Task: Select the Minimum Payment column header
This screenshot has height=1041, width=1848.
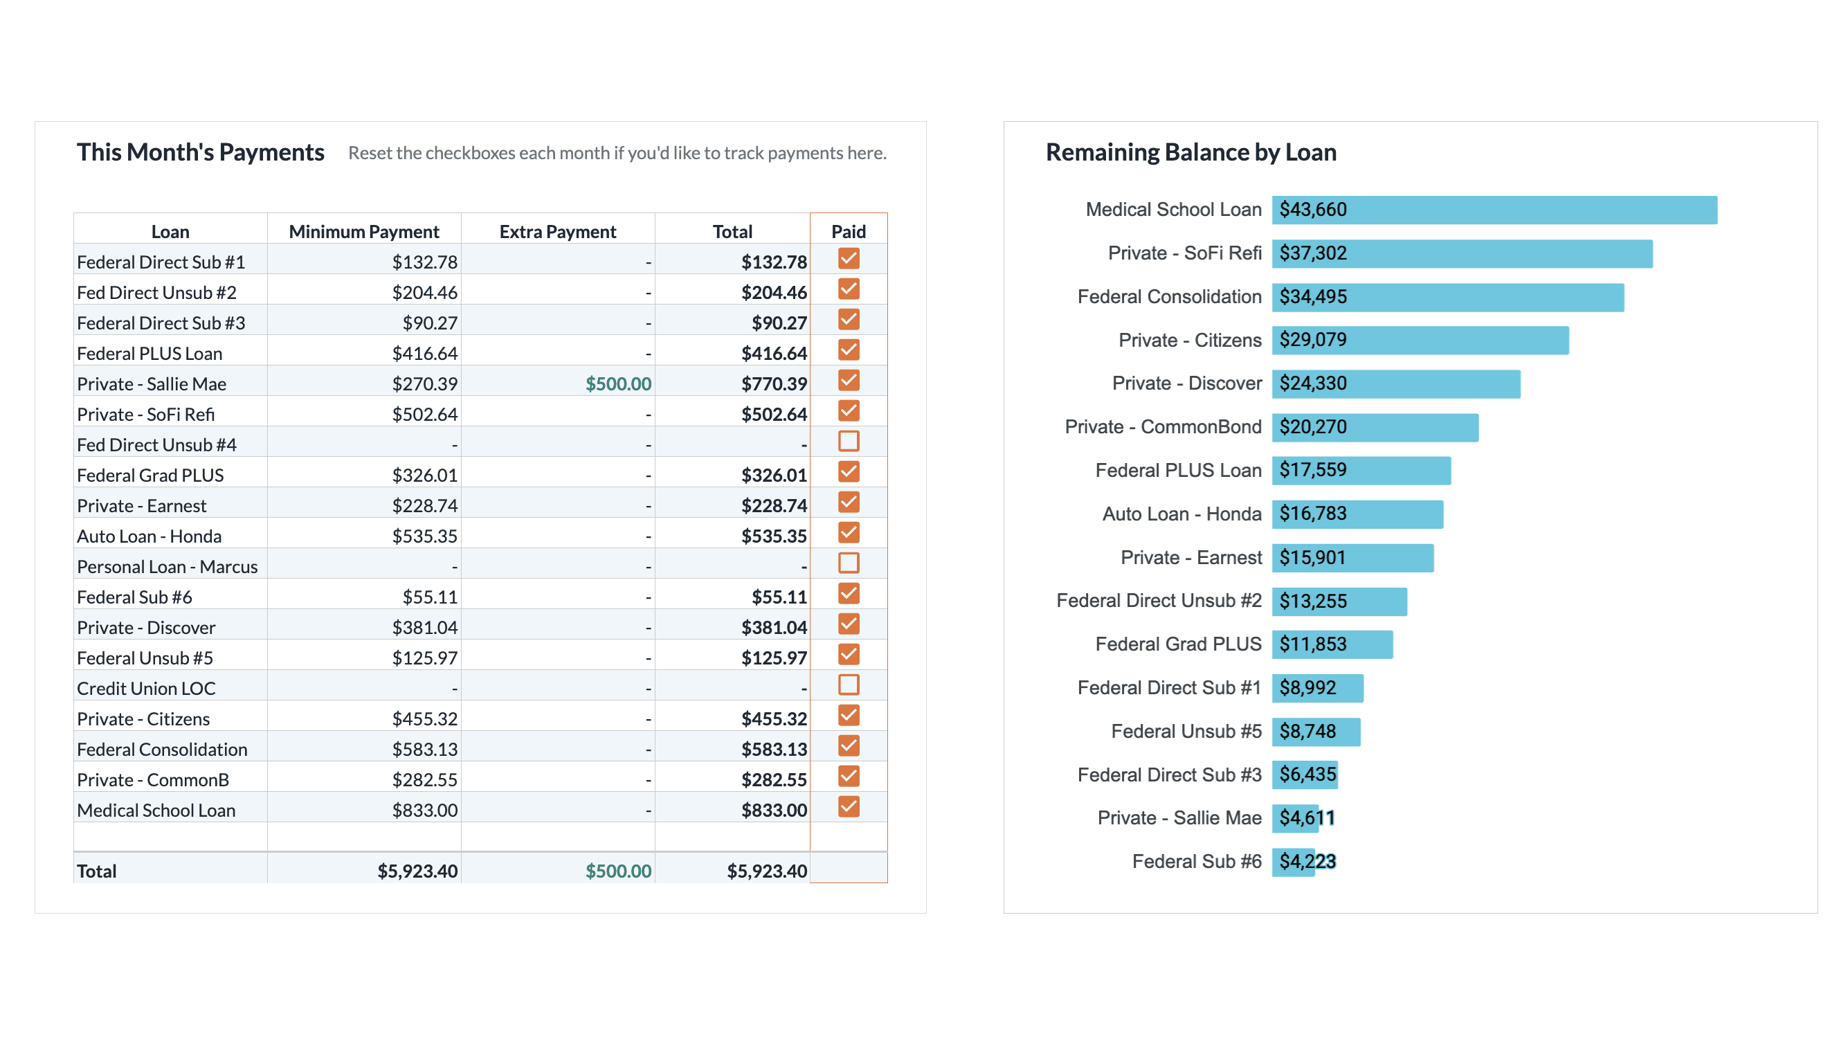Action: pyautogui.click(x=364, y=232)
